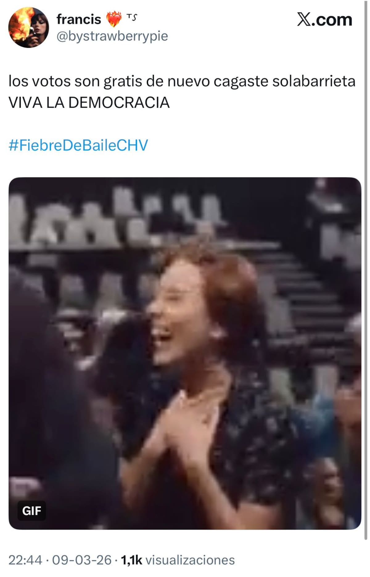This screenshot has width=370, height=577.
Task: Open francis's profile avatar picture
Action: (28, 27)
